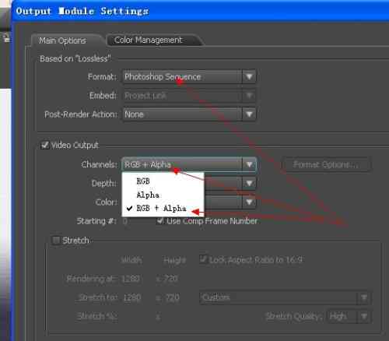Viewport: 389px width, 341px height.
Task: Toggle Lock Aspect Ratio to 16:9
Action: 203,259
